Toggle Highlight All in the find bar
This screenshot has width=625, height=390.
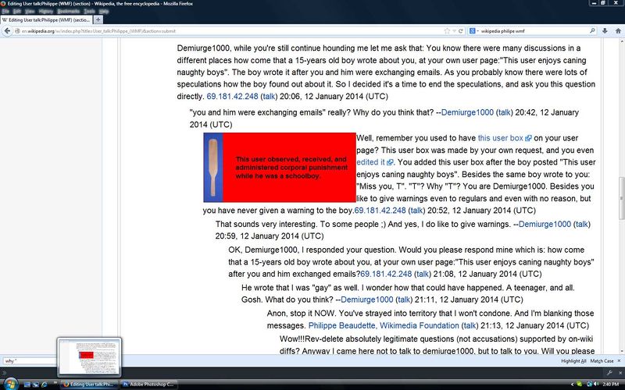point(573,361)
